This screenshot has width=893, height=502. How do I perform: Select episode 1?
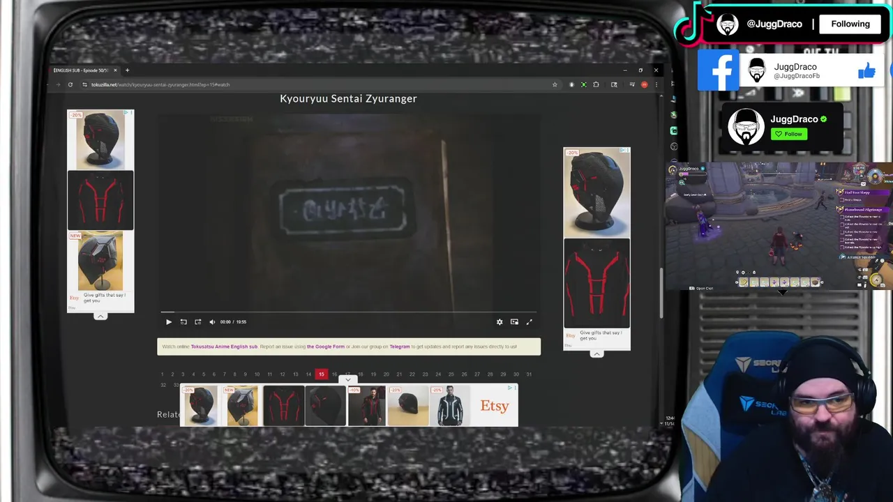point(162,374)
